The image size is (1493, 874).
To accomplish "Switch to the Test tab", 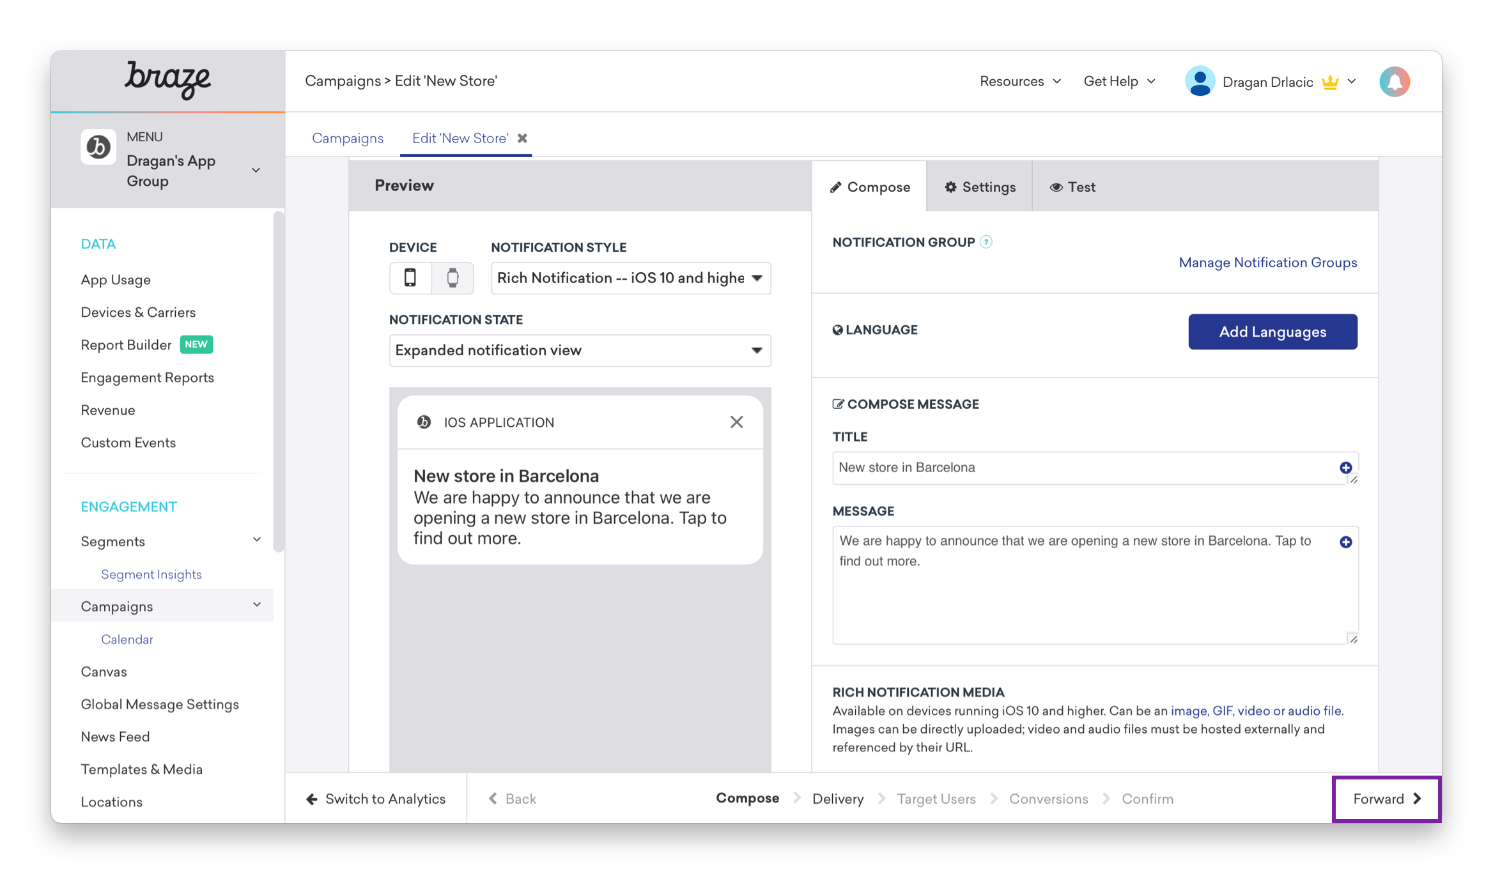I will pos(1072,187).
